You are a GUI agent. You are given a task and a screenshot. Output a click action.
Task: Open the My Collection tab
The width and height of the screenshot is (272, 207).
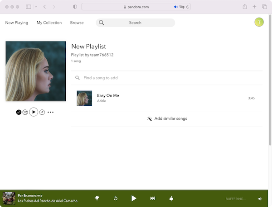click(49, 23)
